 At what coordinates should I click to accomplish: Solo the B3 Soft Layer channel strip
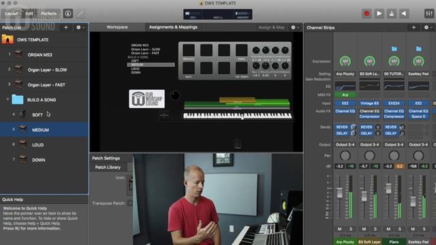pos(375,229)
